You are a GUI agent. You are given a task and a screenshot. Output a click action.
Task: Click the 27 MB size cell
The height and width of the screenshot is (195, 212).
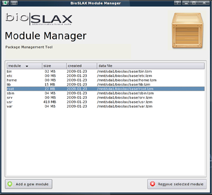pyautogui.click(x=50, y=89)
